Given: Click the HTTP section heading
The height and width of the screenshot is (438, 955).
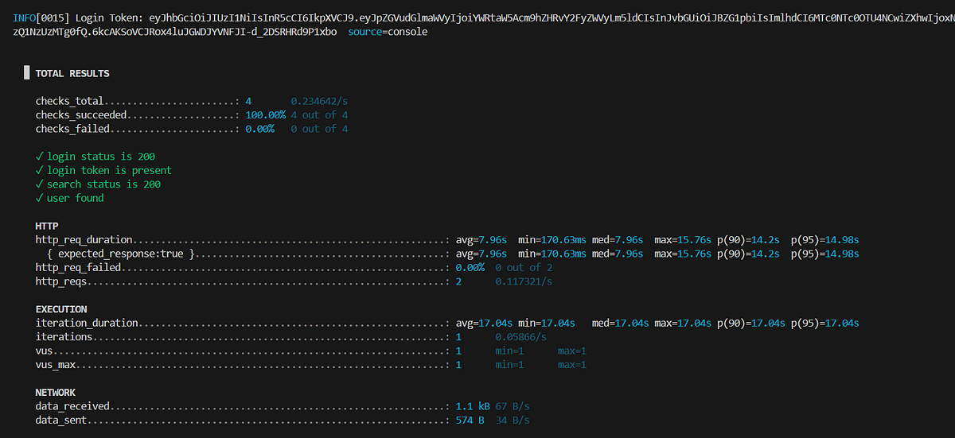Looking at the screenshot, I should coord(46,226).
